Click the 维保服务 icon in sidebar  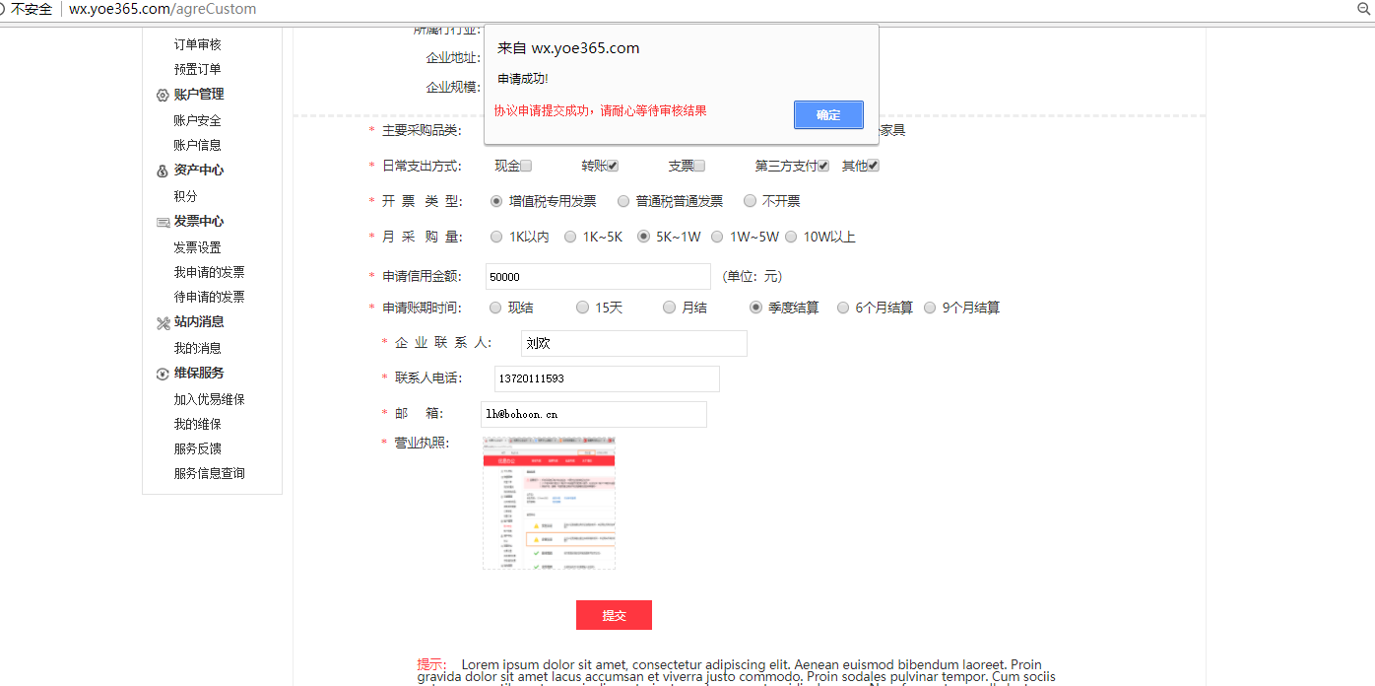[163, 374]
